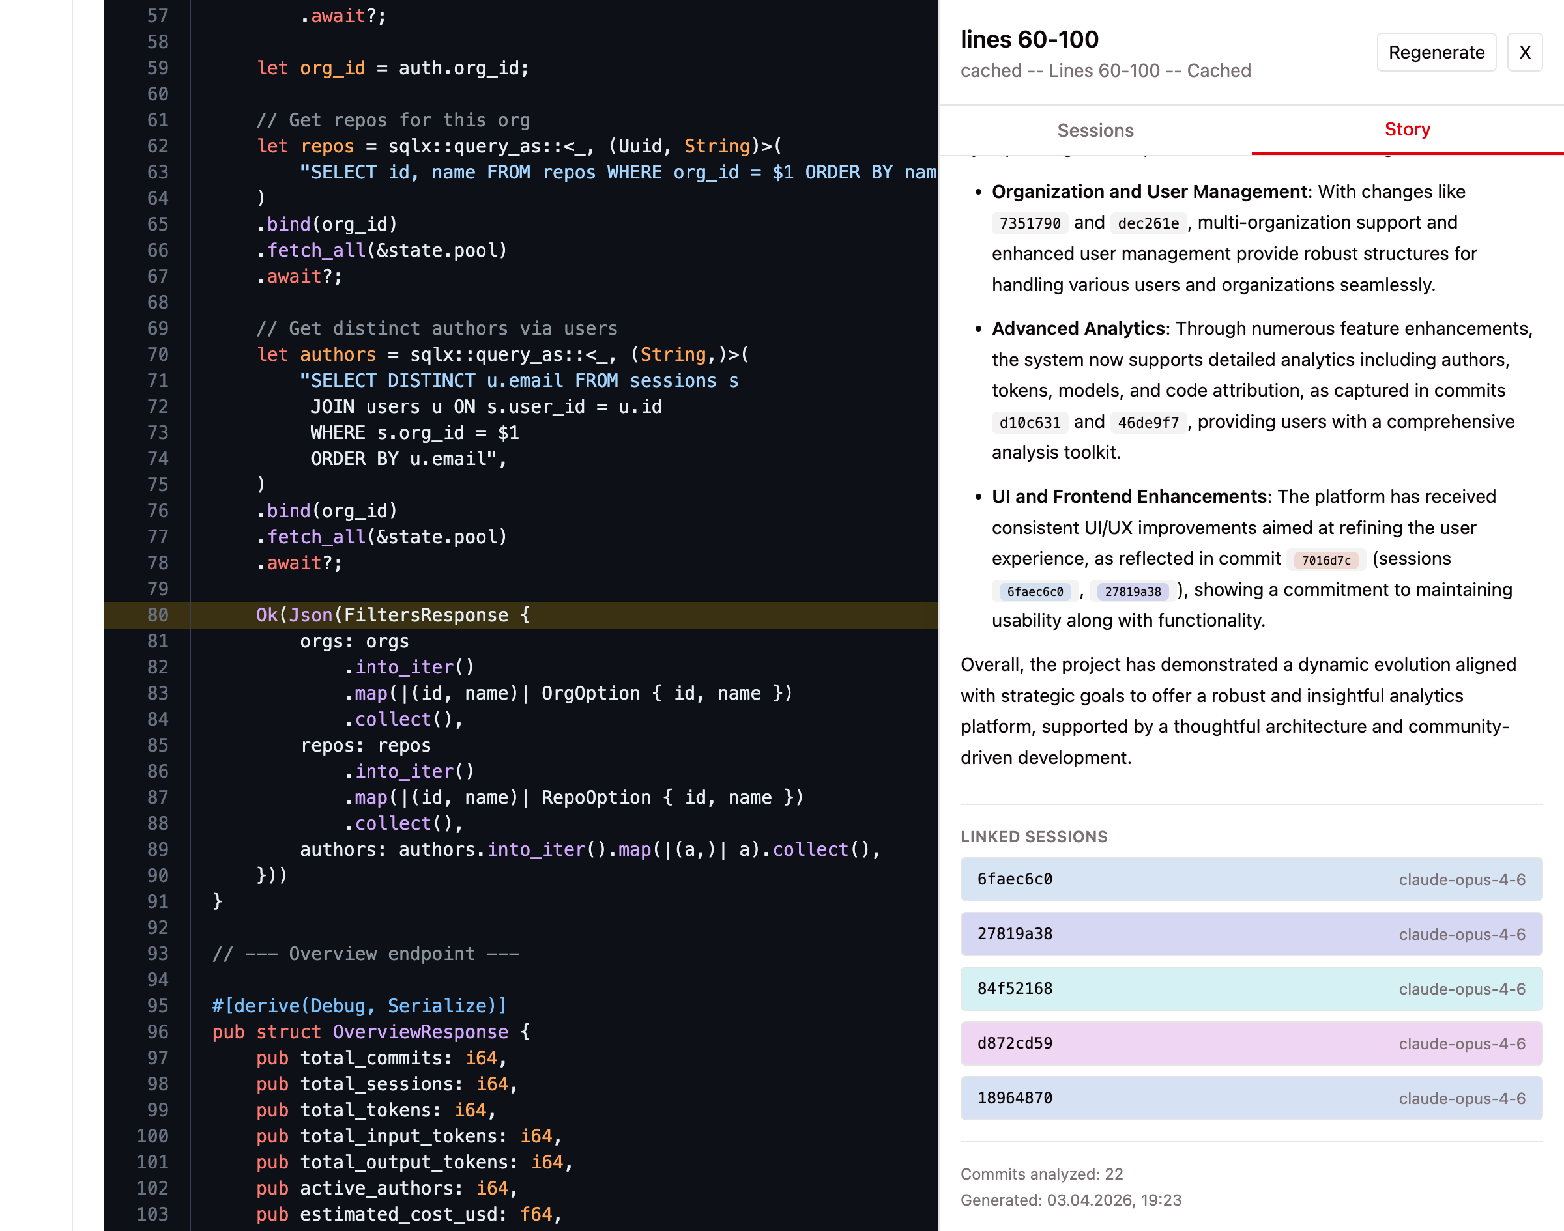1564x1231 pixels.
Task: Click commit hash 46de9f7 badge
Action: click(x=1148, y=422)
